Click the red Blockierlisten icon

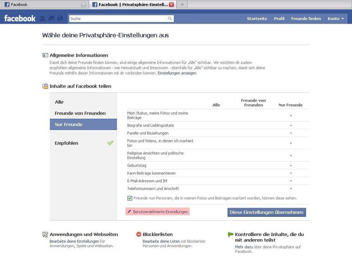pos(139,234)
